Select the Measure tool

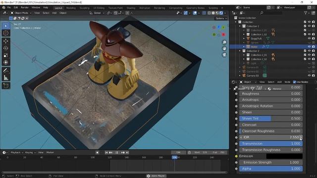coord(5,78)
